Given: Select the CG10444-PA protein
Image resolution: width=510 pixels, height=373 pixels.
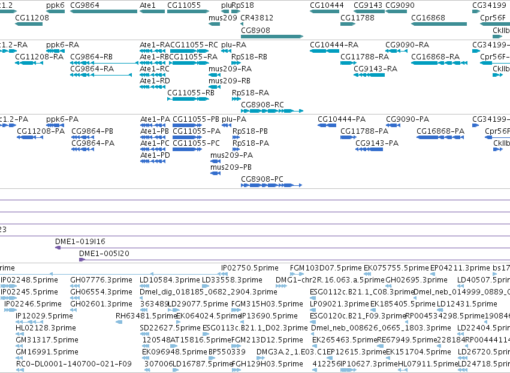Looking at the screenshot, I should point(327,125).
